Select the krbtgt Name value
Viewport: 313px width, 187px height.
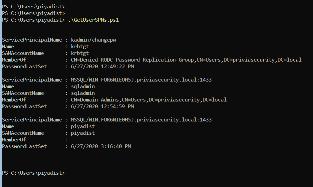click(x=80, y=47)
